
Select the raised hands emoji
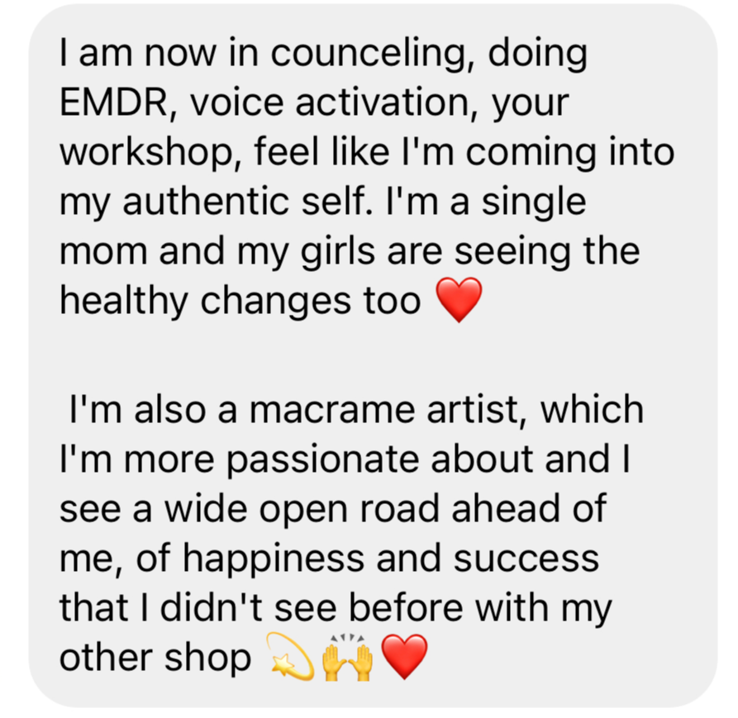click(x=347, y=657)
